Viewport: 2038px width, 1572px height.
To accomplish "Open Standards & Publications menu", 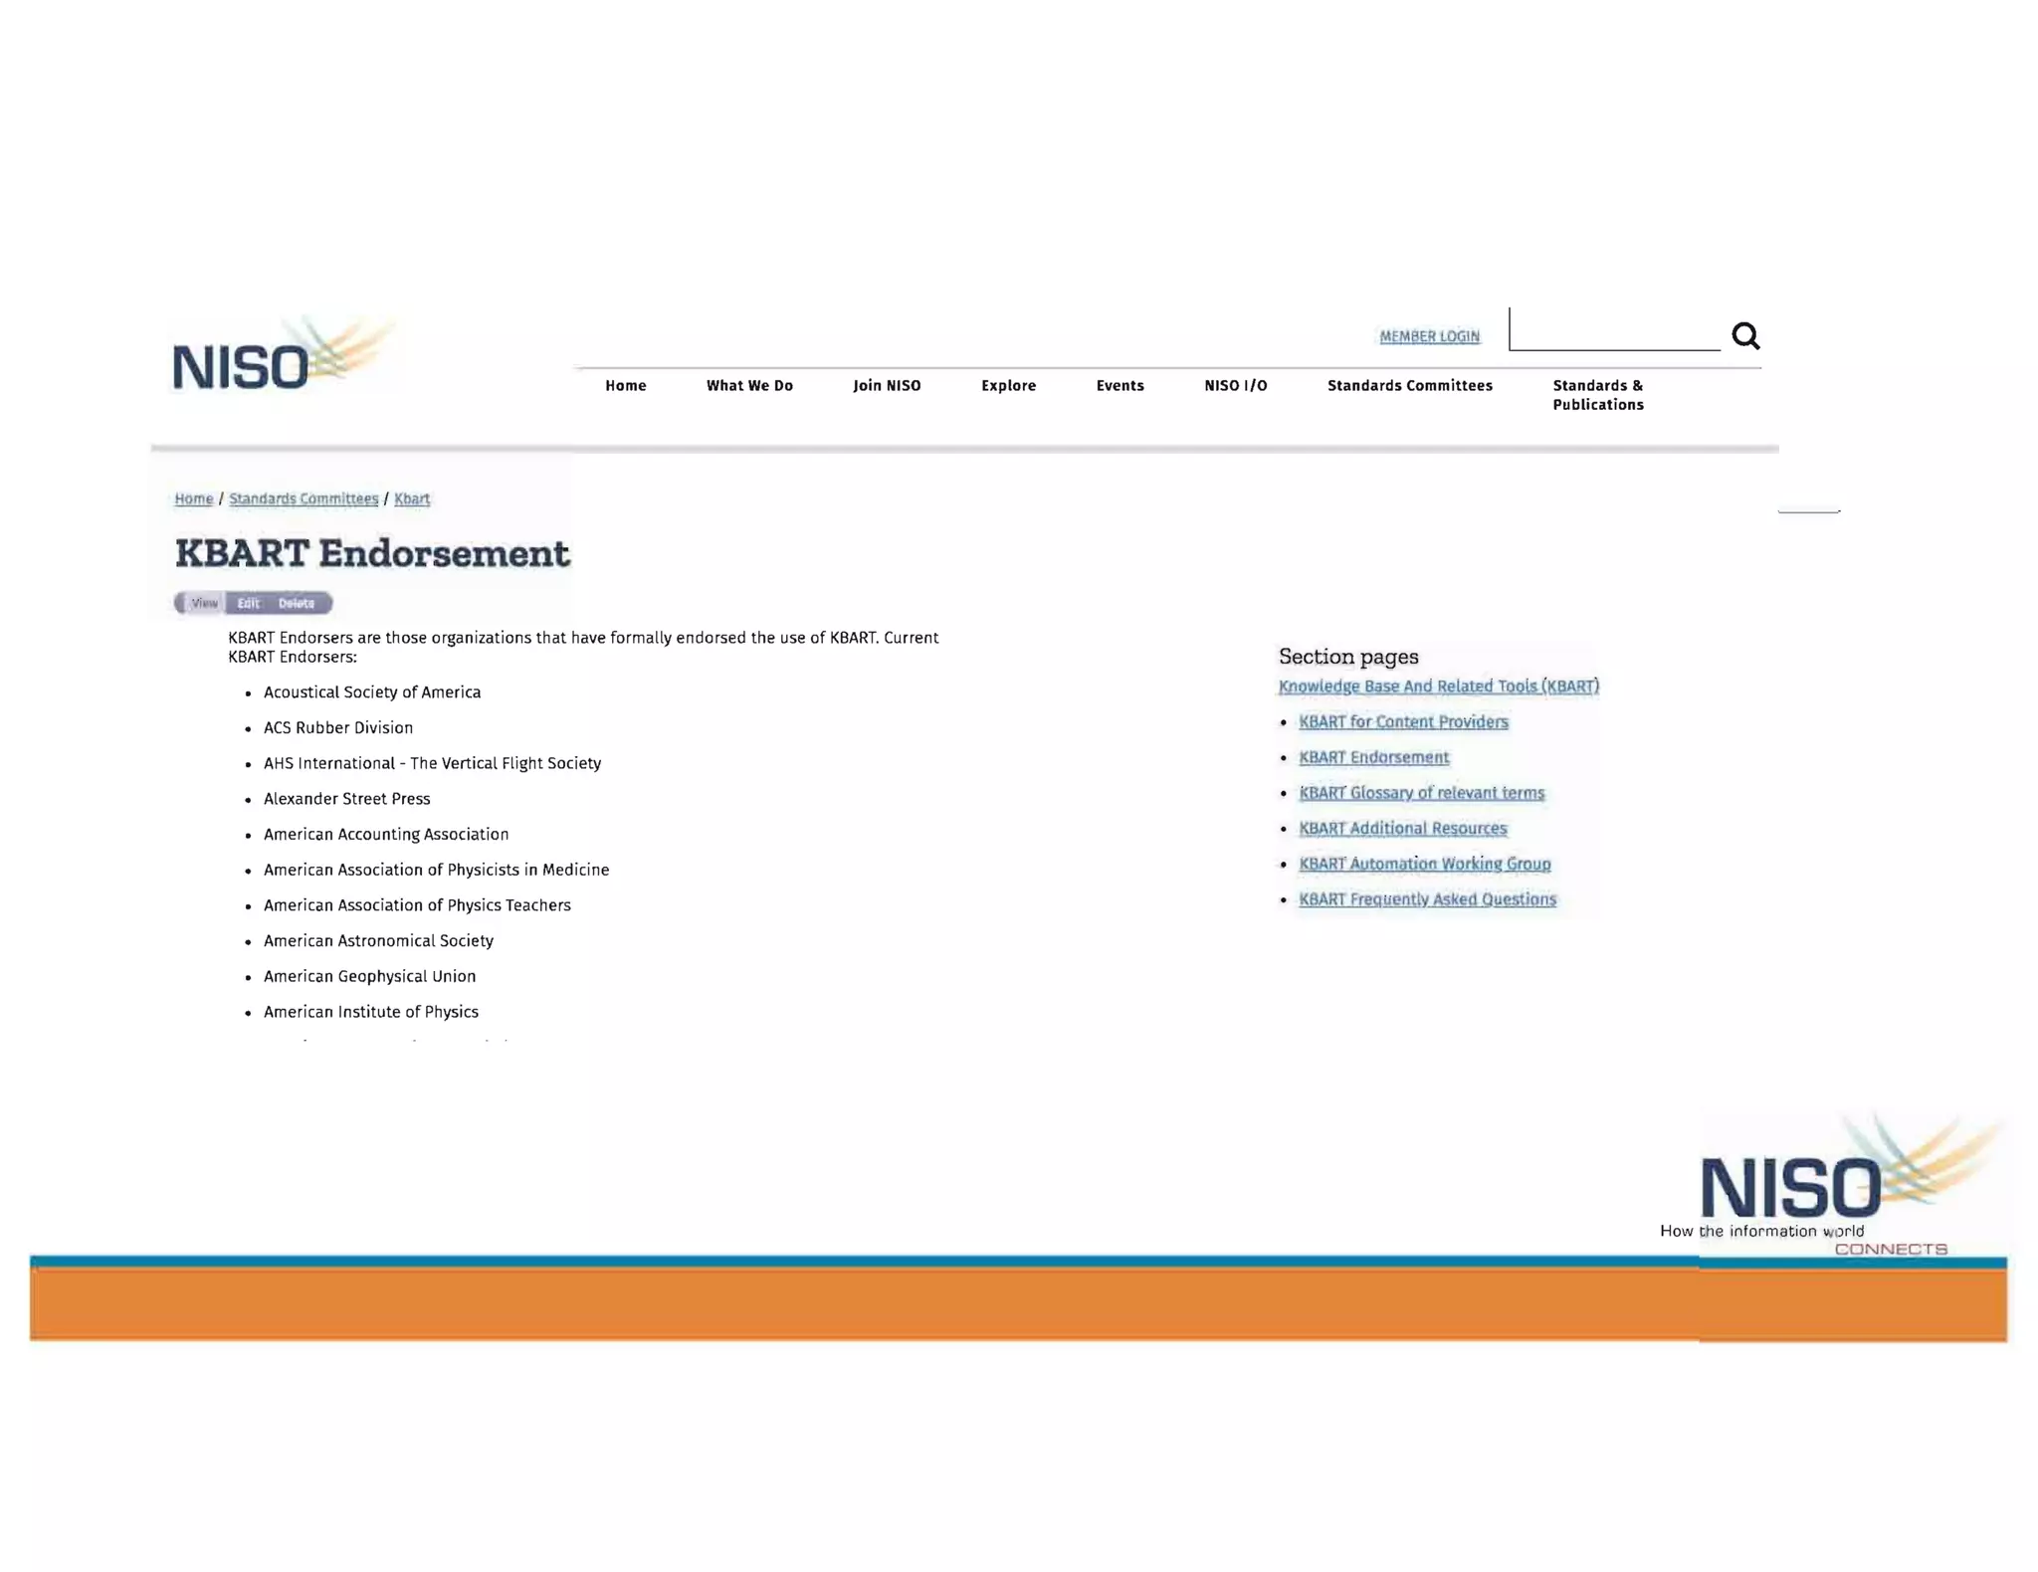I will click(x=1597, y=395).
